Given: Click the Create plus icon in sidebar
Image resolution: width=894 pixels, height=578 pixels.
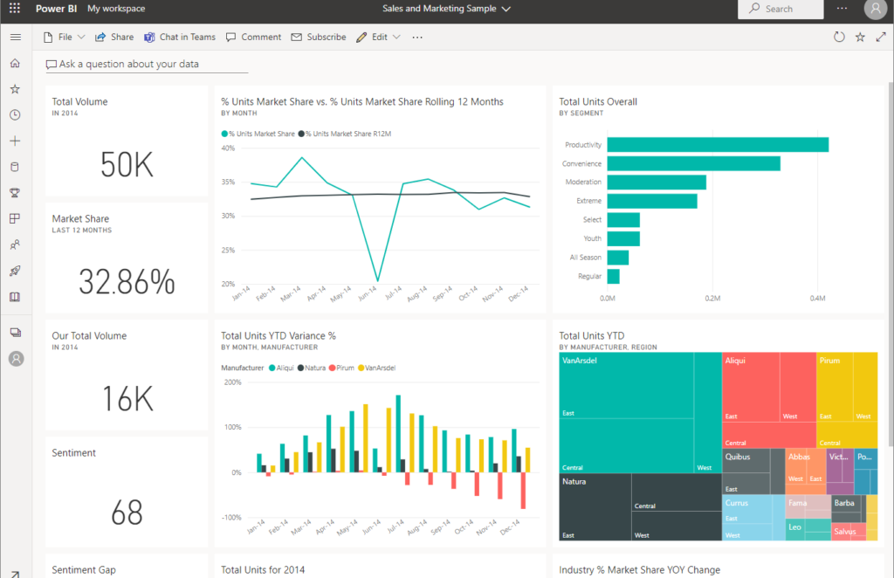Looking at the screenshot, I should click(15, 141).
